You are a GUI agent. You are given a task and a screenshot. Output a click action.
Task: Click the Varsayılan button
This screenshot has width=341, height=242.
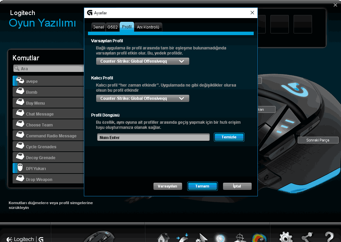point(167,186)
